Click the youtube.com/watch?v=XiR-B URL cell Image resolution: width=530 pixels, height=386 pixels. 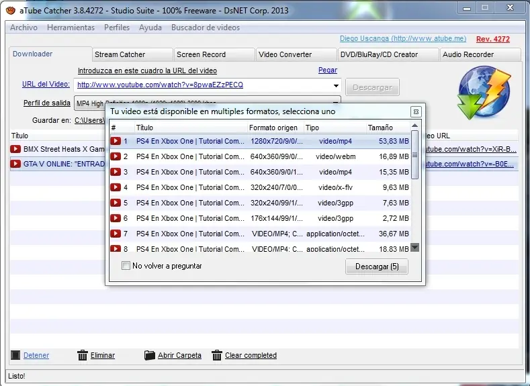pyautogui.click(x=470, y=149)
